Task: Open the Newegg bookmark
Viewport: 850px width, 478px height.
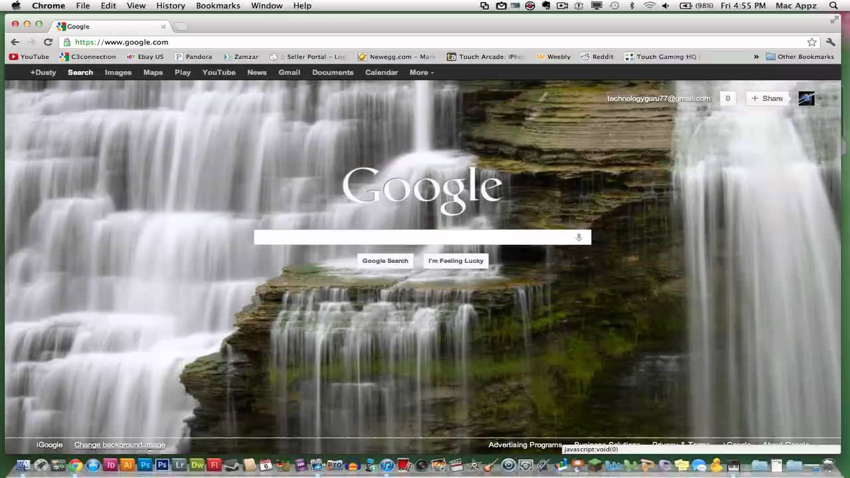Action: (397, 56)
